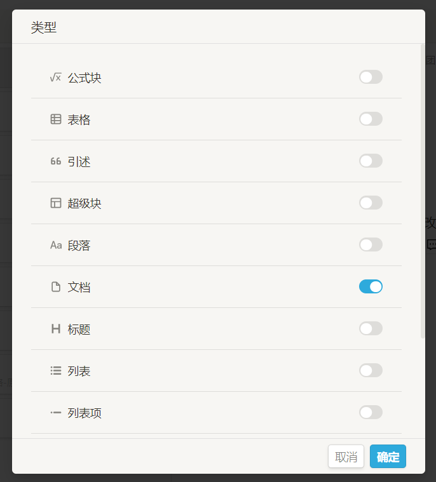The height and width of the screenshot is (482, 436).
Task: Click the dialog's vertical scrollbar
Action: 423,191
